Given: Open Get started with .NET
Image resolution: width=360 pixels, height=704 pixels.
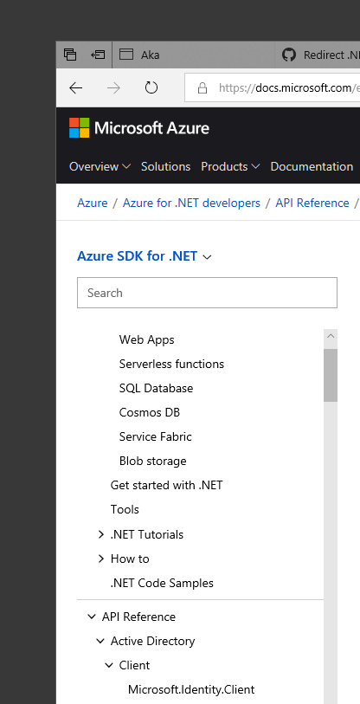Looking at the screenshot, I should 166,485.
